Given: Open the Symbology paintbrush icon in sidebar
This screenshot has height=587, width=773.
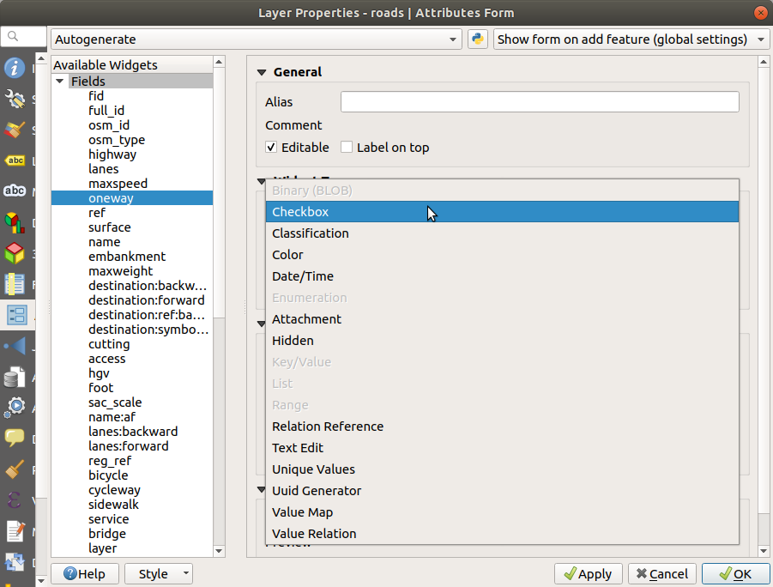Looking at the screenshot, I should click(x=15, y=130).
